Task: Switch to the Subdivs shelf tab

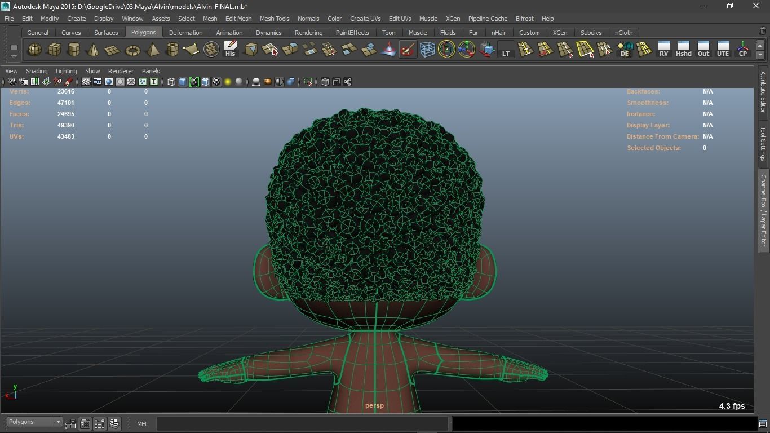Action: pyautogui.click(x=591, y=33)
